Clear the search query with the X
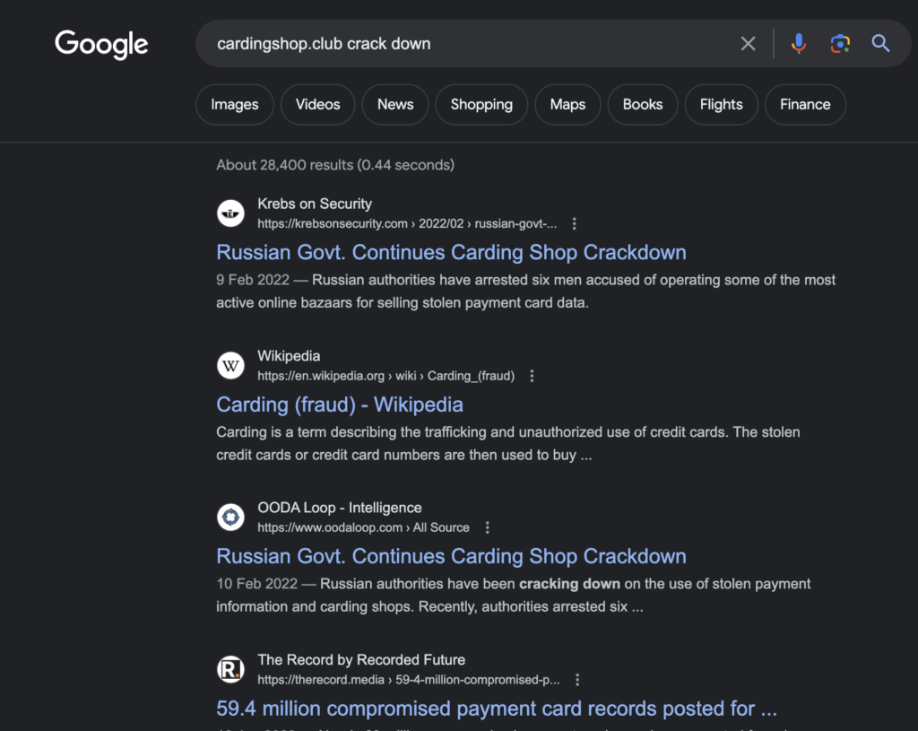 point(748,43)
